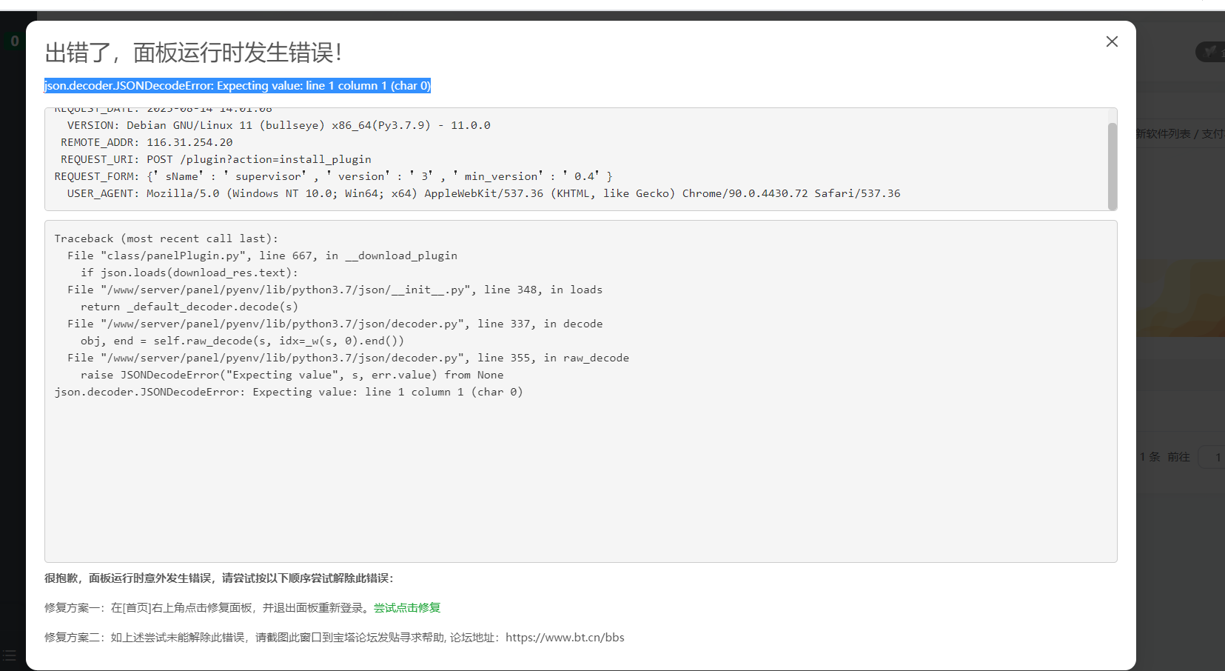Click the Traceback (most recent call last) line
This screenshot has width=1225, height=671.
167,238
